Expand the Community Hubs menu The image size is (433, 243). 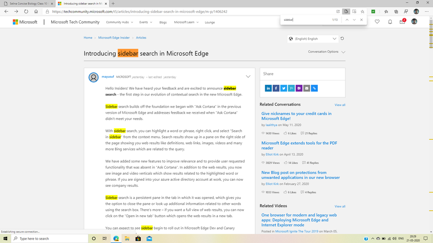coord(120,22)
